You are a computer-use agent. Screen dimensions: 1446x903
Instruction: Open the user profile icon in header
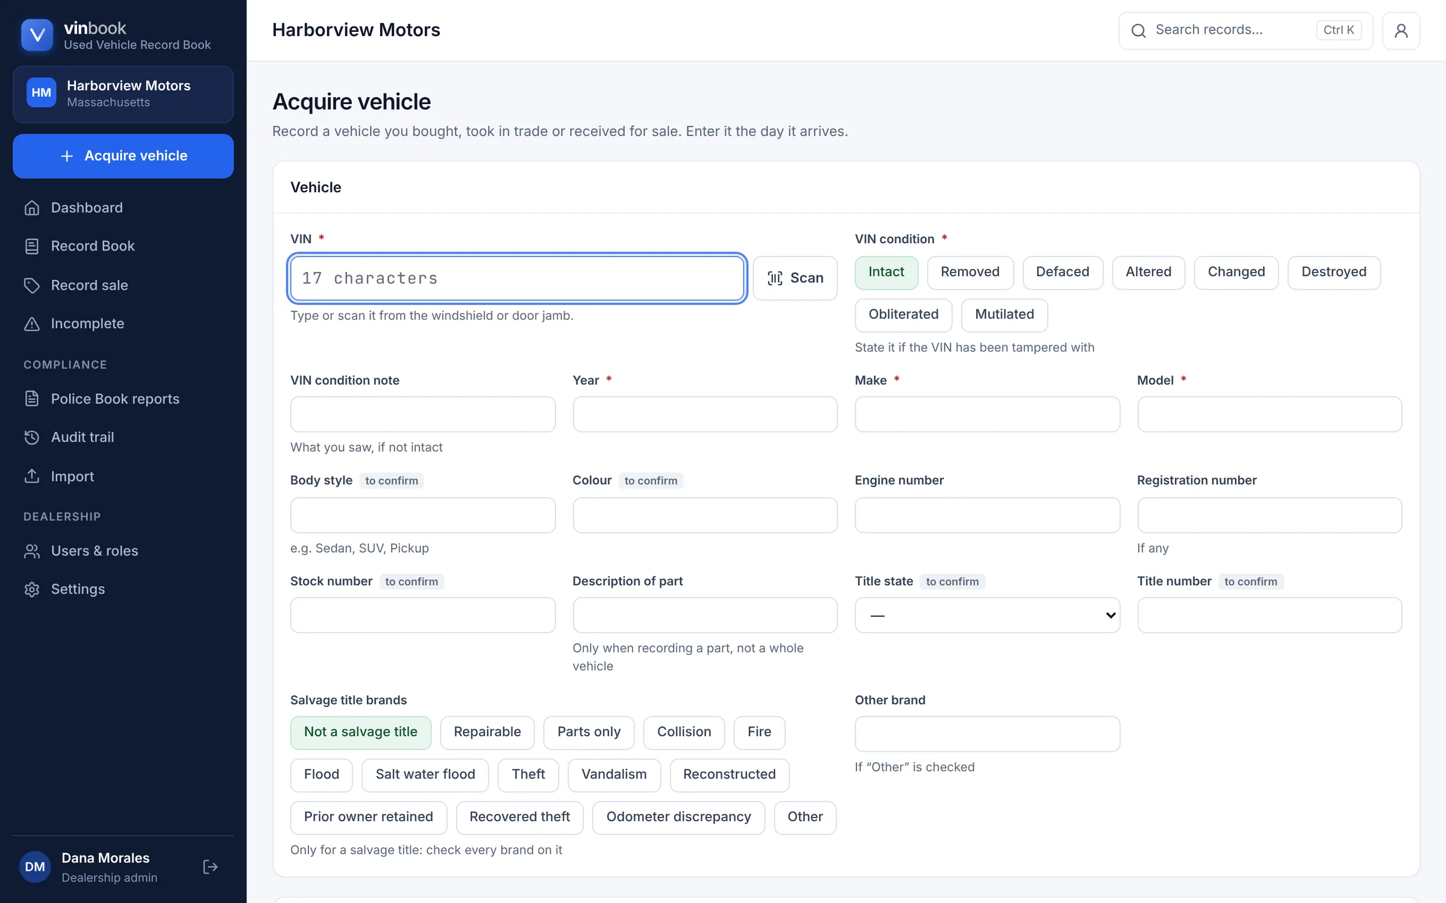(x=1401, y=30)
